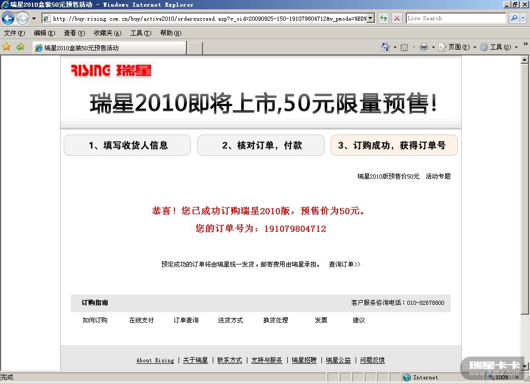Viewport: 530px width, 384px height.
Task: Click the Refresh page icon
Action: tap(384, 18)
